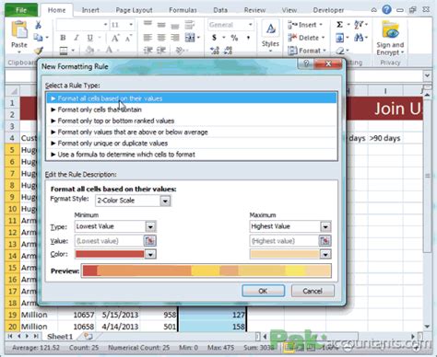Image resolution: width=437 pixels, height=357 pixels.
Task: Click OK in New Formatting Rule
Action: pyautogui.click(x=263, y=291)
